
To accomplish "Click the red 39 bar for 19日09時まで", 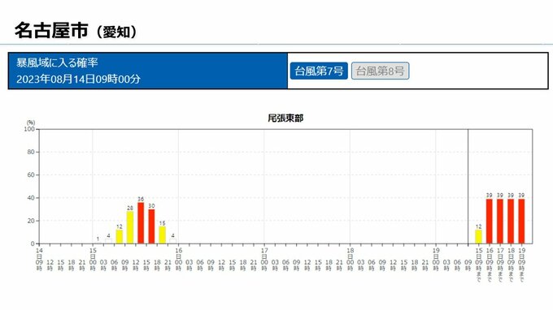I will point(521,221).
